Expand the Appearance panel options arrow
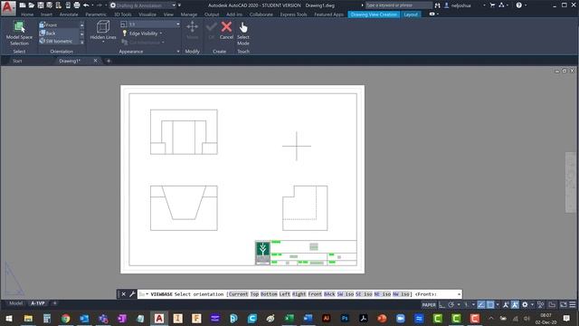Image resolution: width=579 pixels, height=326 pixels. click(x=178, y=52)
